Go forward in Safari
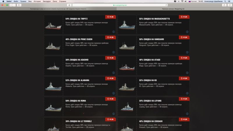 click(14, 5)
